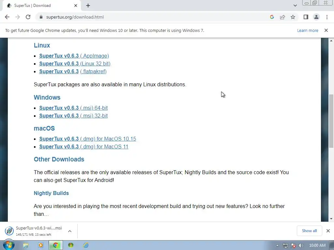Download SuperTux msi 32-bit
This screenshot has width=334, height=250.
[x=73, y=116]
